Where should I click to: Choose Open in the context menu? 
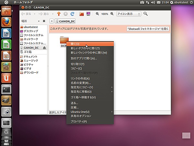(90, 44)
